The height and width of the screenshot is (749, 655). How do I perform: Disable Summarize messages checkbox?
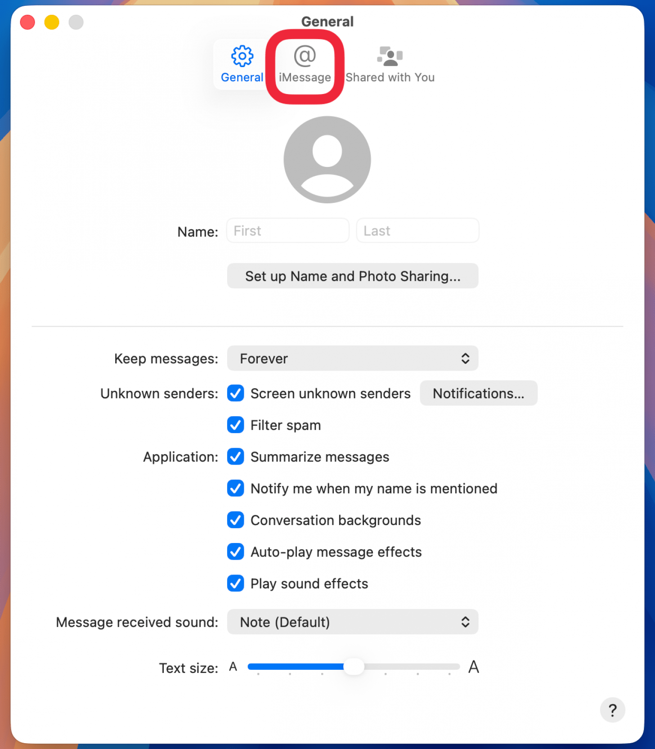tap(236, 457)
